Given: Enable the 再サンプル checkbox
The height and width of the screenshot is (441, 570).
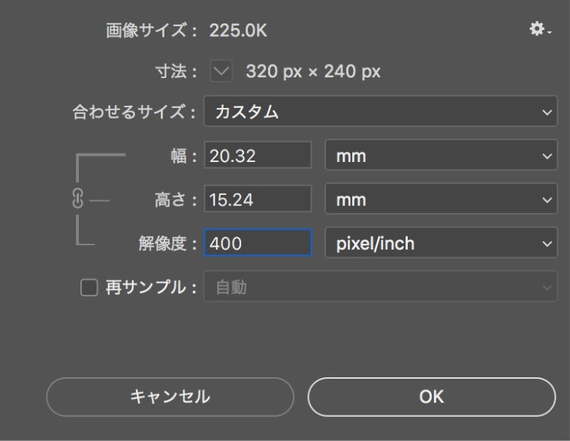Looking at the screenshot, I should [89, 287].
